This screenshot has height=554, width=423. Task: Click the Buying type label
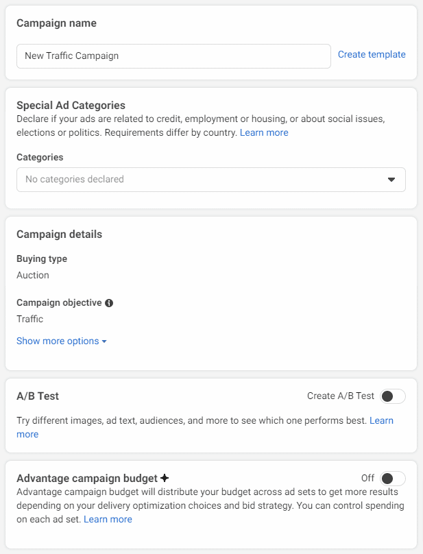42,258
